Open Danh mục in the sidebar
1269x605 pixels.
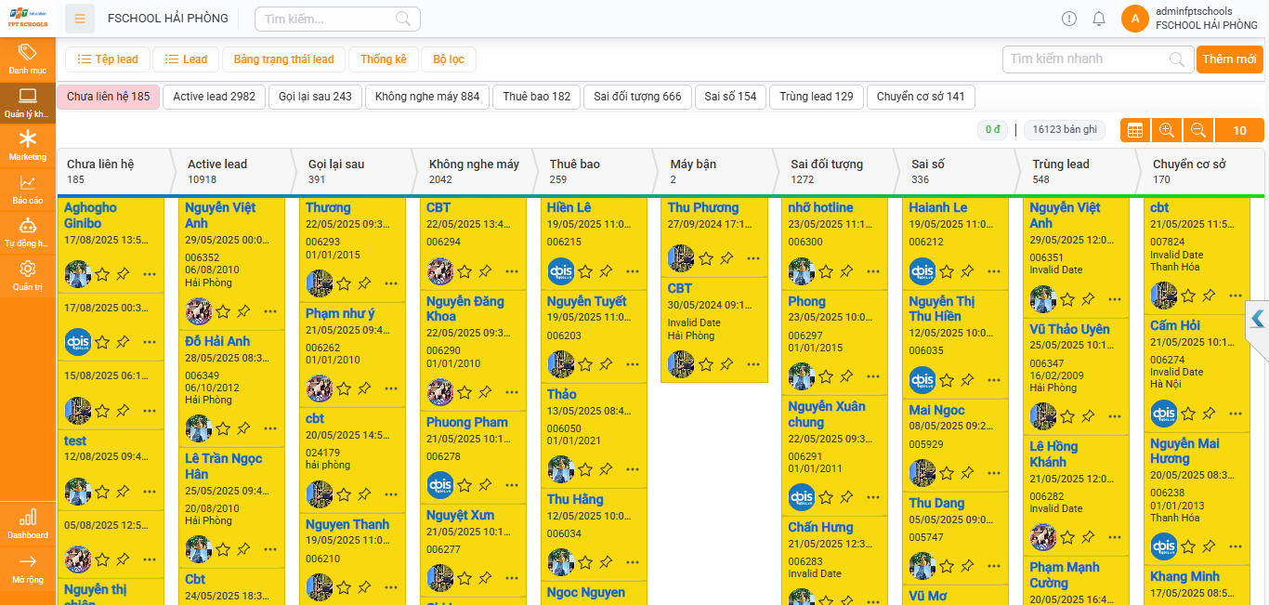pos(27,59)
